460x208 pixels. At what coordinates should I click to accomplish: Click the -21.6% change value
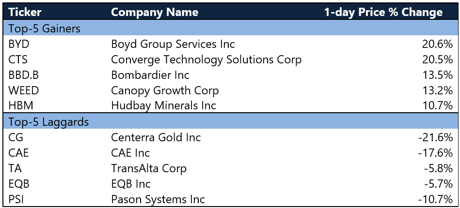click(x=436, y=137)
